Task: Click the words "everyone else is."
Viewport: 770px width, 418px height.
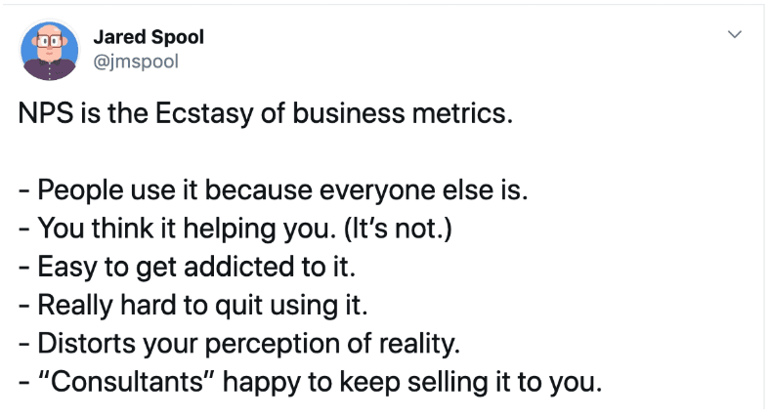Action: coord(424,189)
